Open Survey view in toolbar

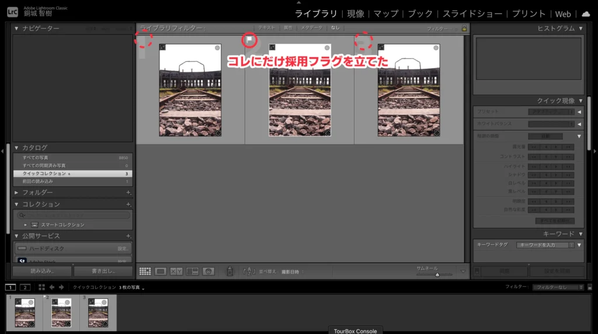click(192, 272)
